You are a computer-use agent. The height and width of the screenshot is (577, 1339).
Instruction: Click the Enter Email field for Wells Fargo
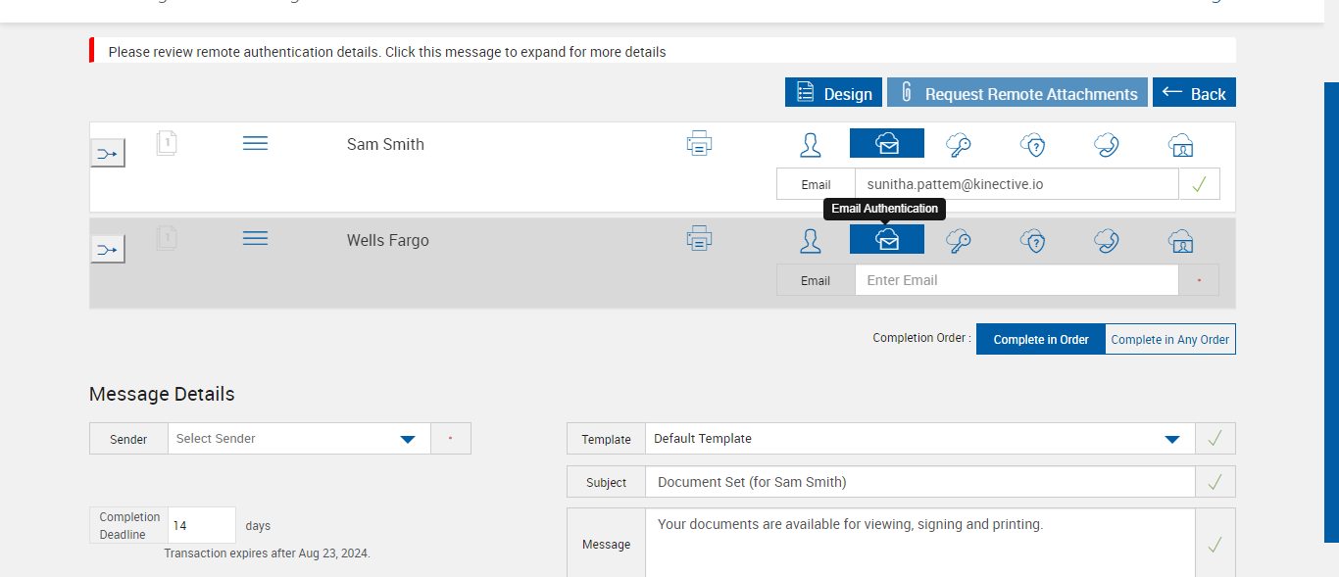[x=1016, y=280]
